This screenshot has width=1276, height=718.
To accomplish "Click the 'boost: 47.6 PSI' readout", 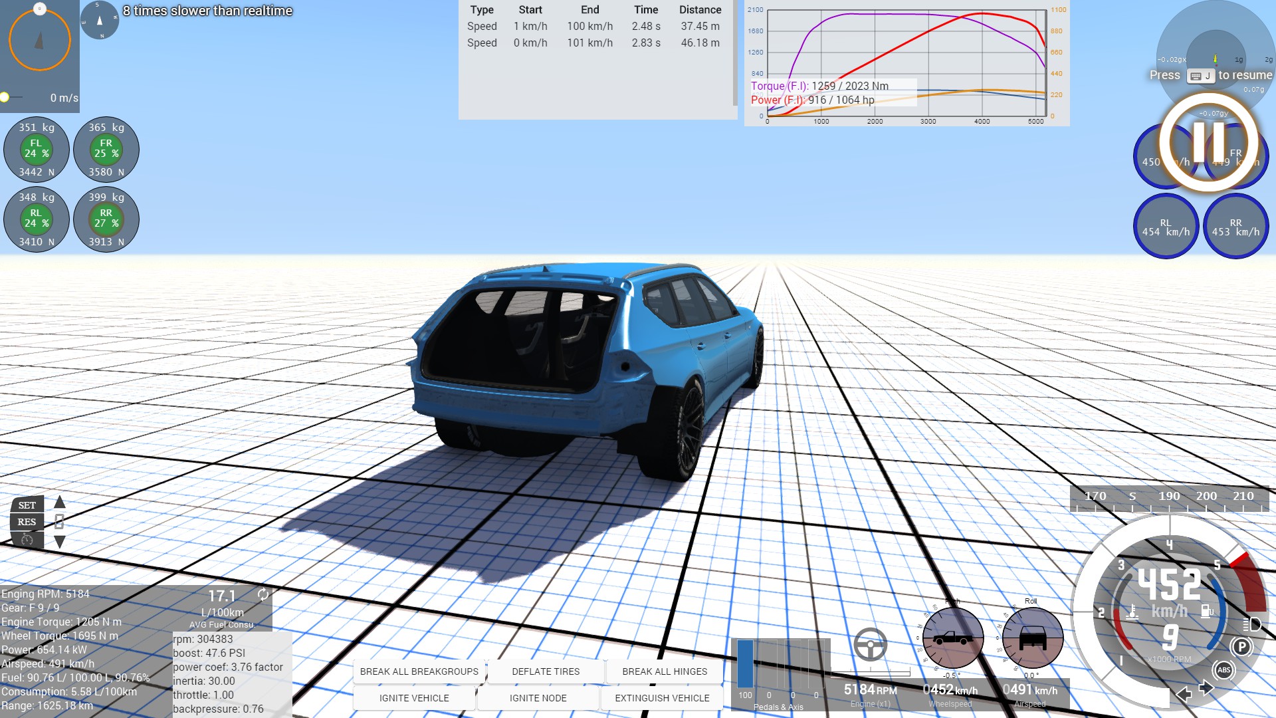I will click(209, 653).
